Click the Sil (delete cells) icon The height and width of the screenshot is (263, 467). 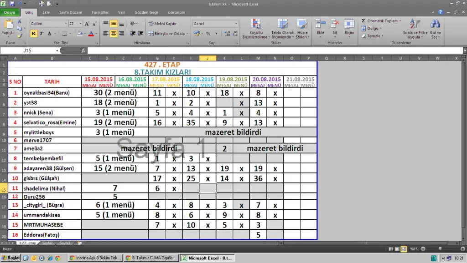click(x=334, y=25)
